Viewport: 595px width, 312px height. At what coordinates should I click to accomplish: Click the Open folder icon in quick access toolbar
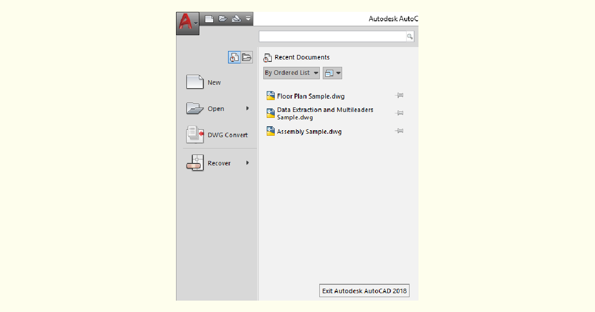[223, 19]
